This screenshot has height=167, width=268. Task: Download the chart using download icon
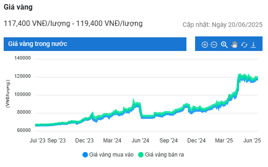pyautogui.click(x=253, y=45)
